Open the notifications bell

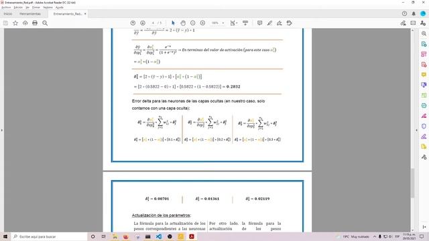point(414,13)
